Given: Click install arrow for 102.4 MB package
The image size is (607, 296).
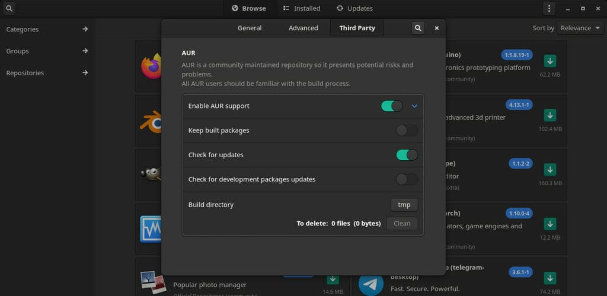Looking at the screenshot, I should [550, 115].
